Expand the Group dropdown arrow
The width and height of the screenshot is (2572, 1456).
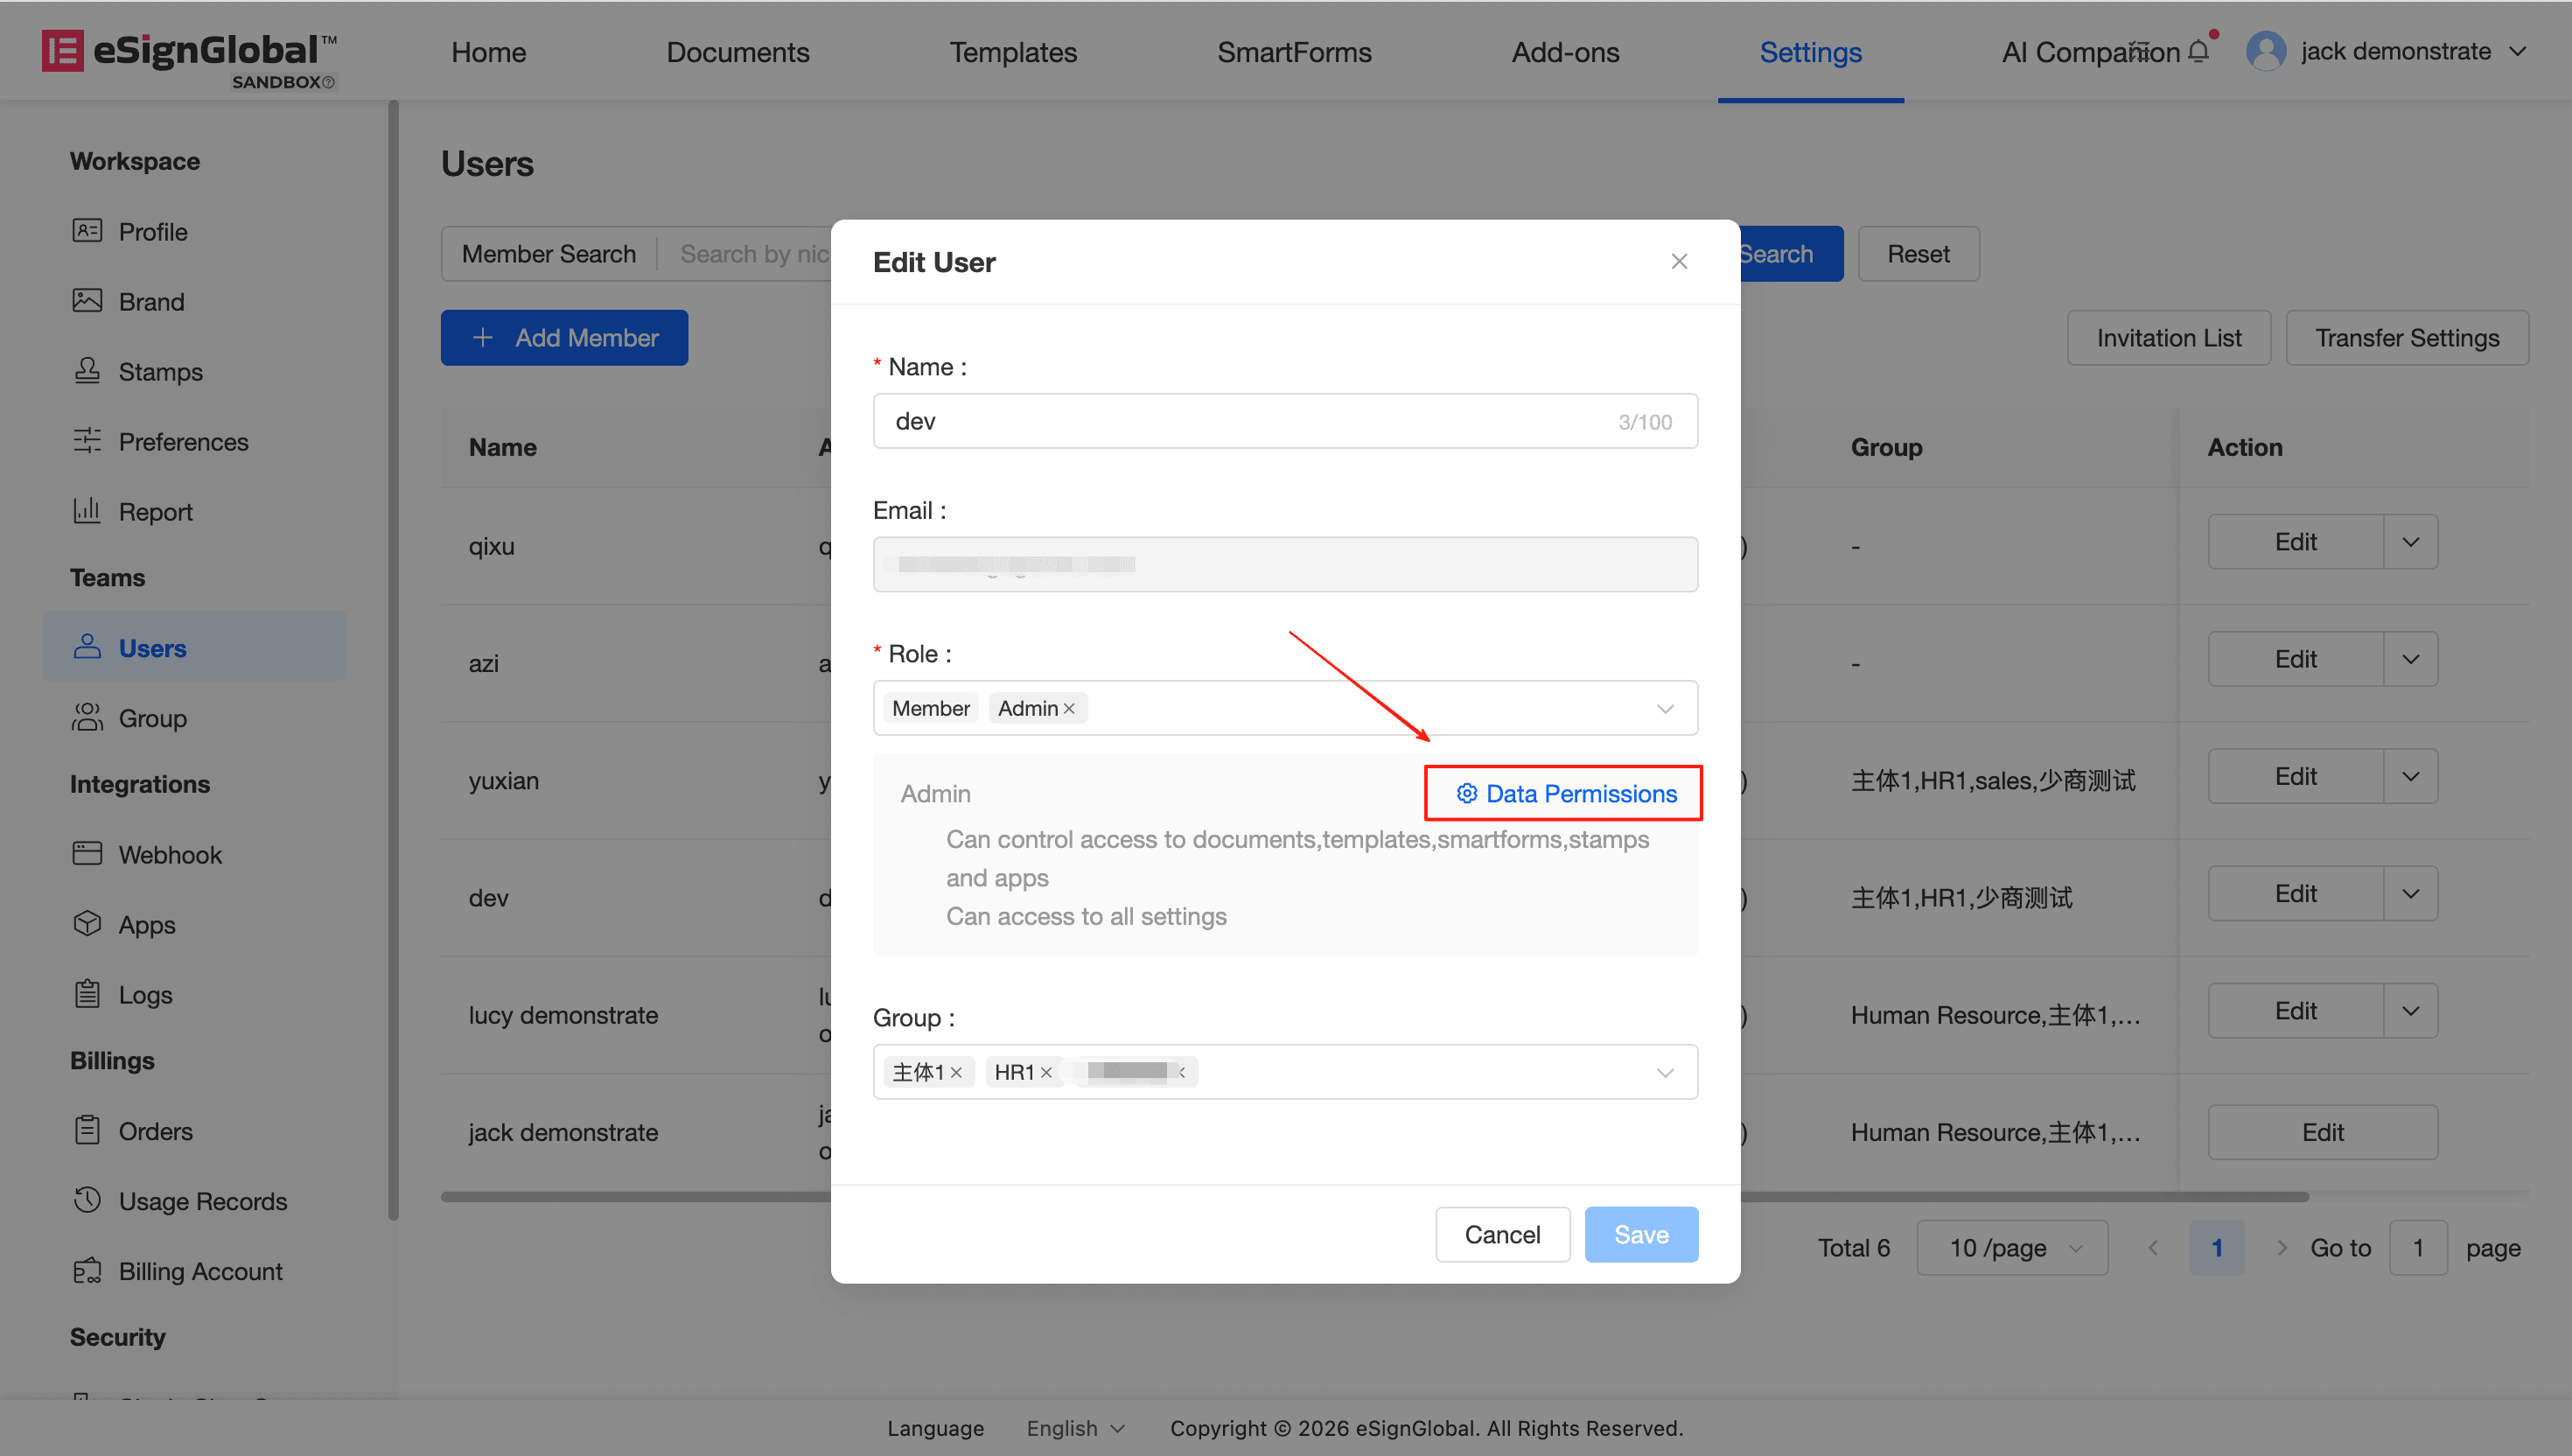(x=1664, y=1072)
